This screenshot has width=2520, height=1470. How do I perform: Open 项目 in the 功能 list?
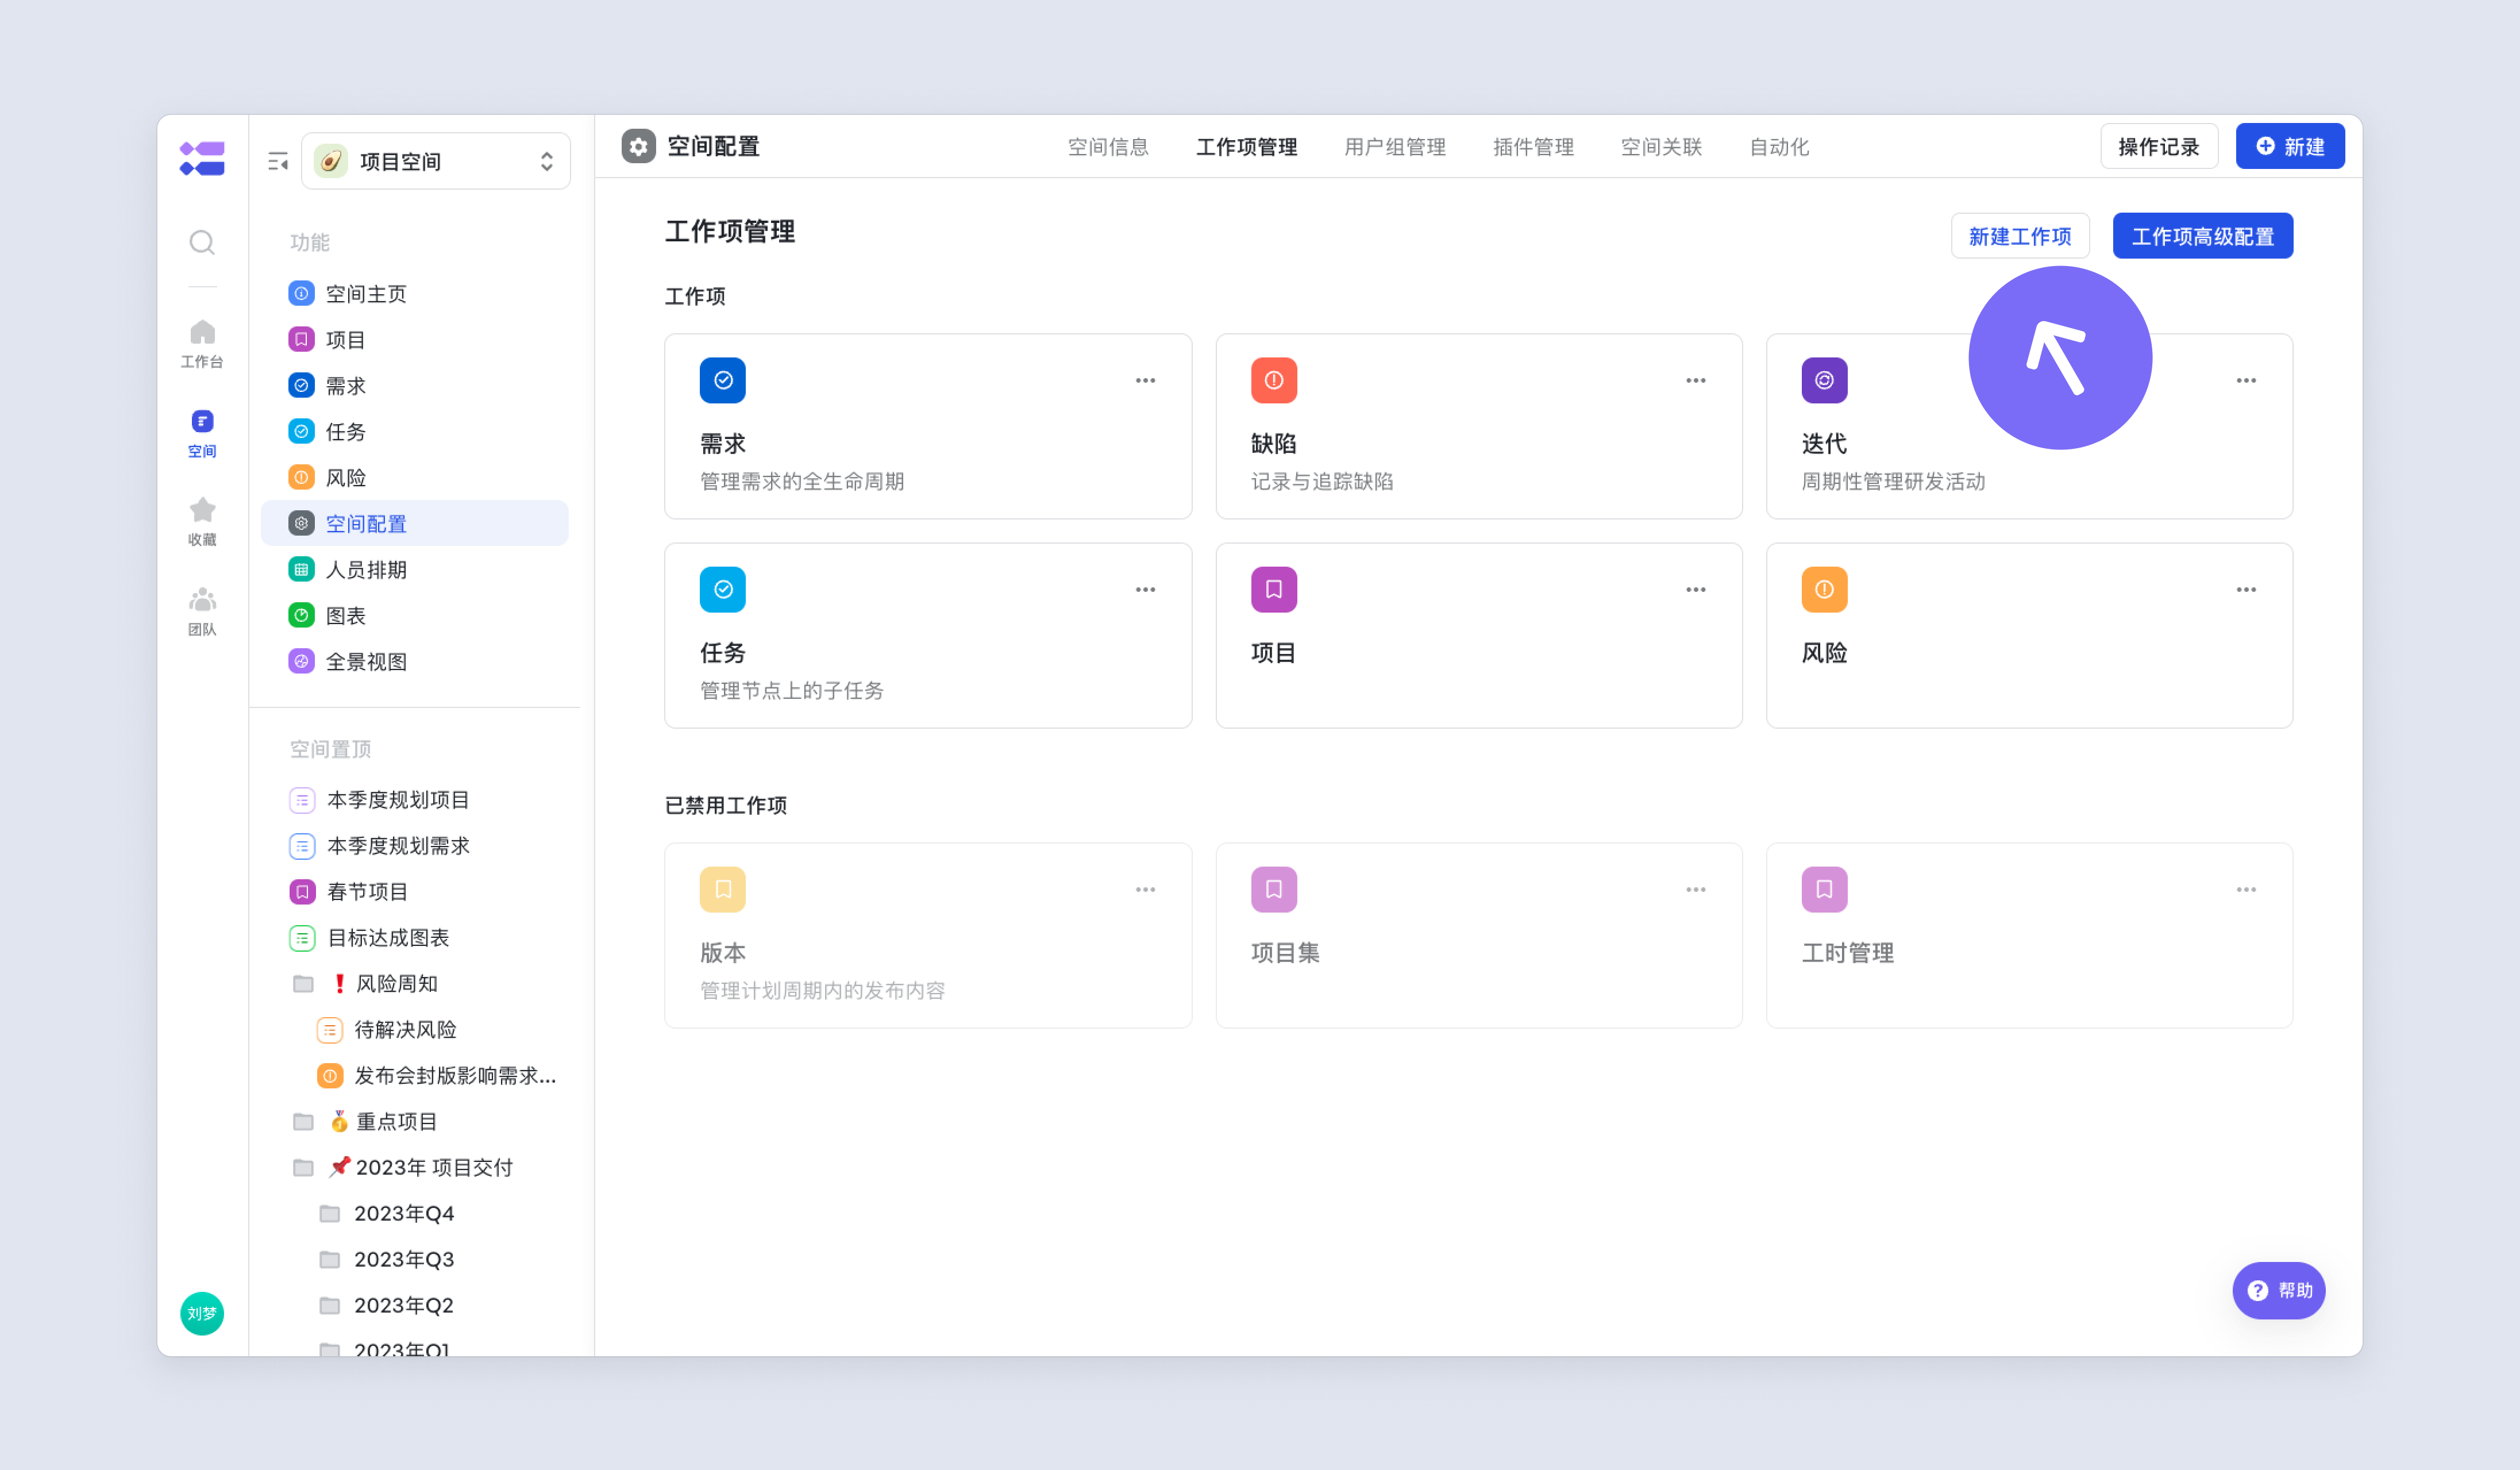415,339
